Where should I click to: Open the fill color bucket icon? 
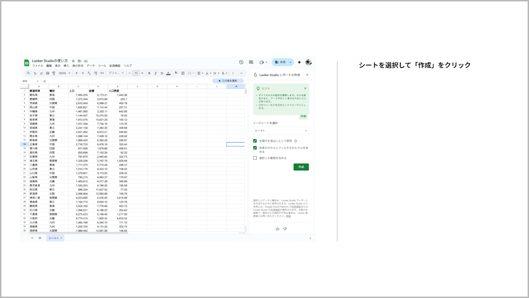[x=176, y=73]
